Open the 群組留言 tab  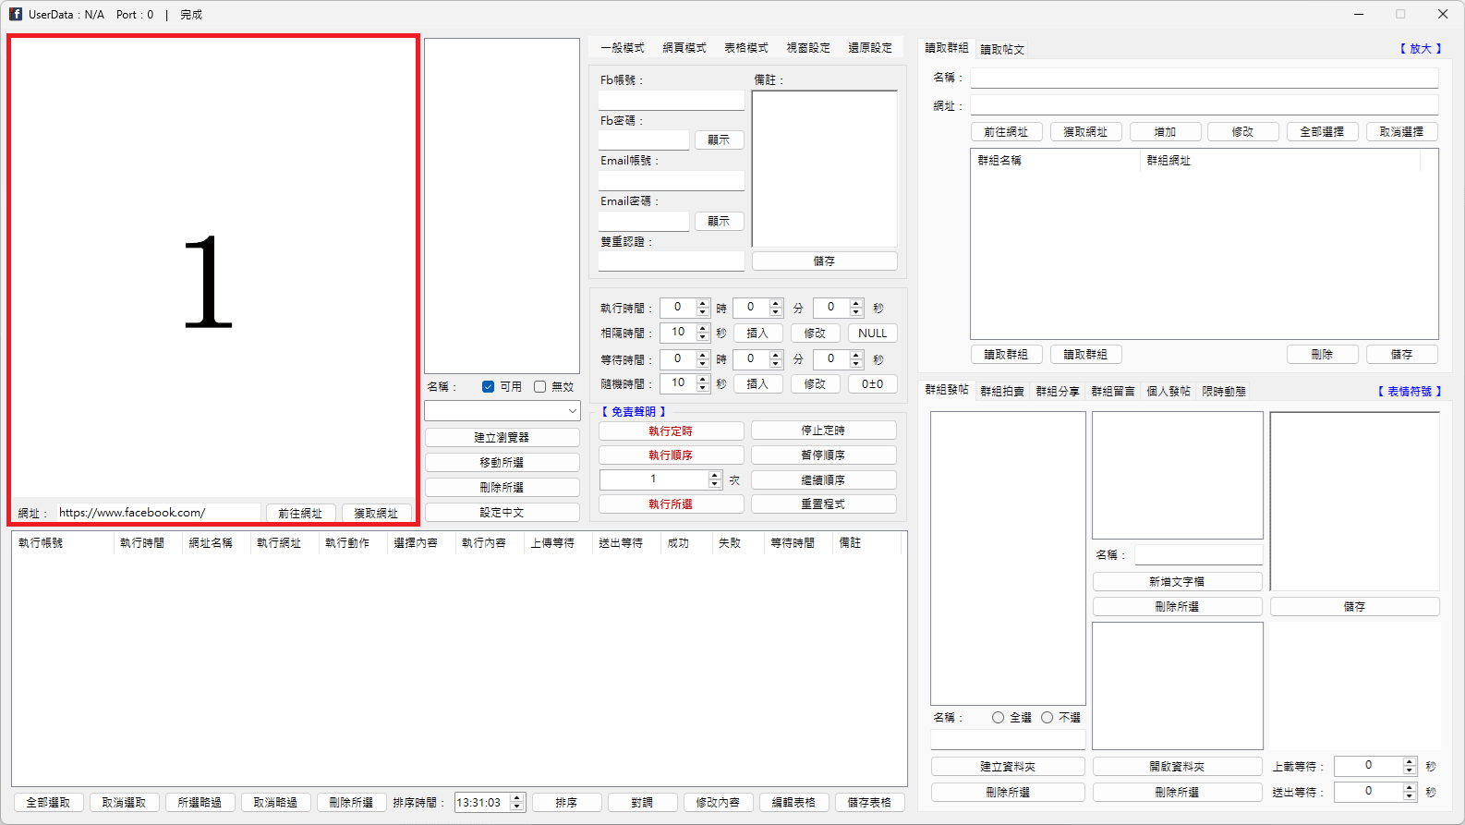coord(1113,392)
